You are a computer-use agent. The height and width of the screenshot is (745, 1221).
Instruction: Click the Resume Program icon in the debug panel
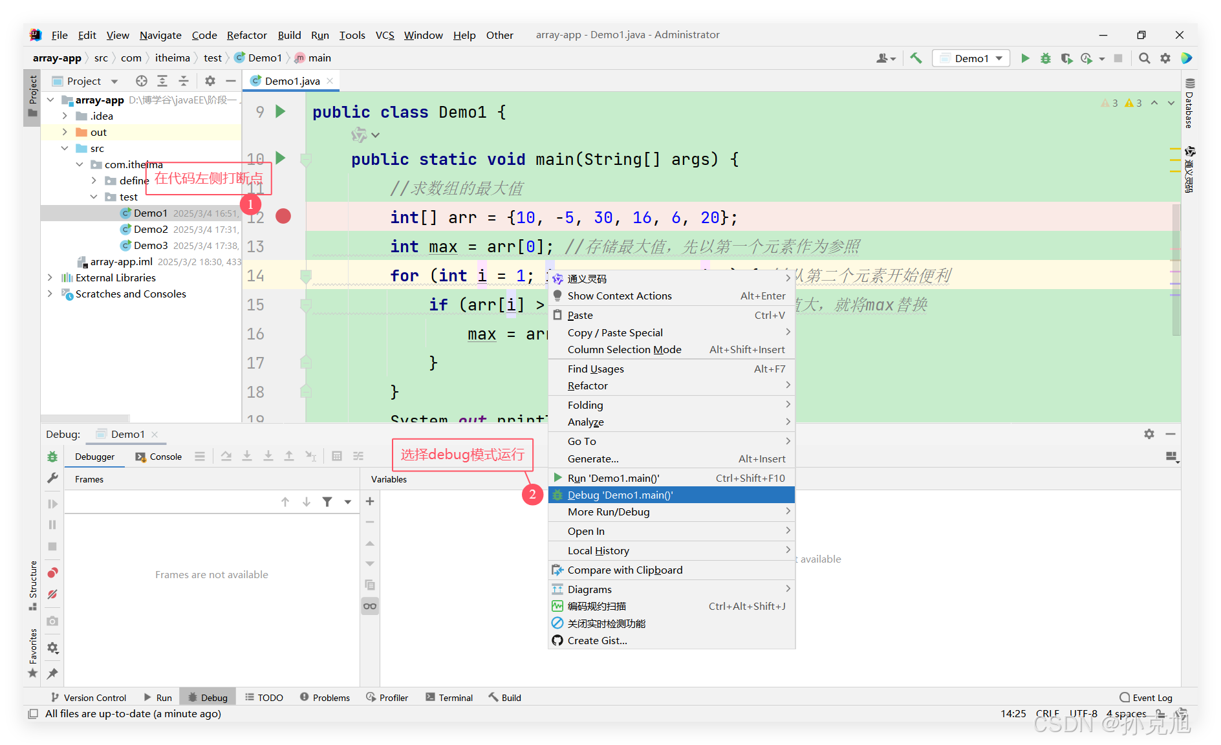(52, 504)
